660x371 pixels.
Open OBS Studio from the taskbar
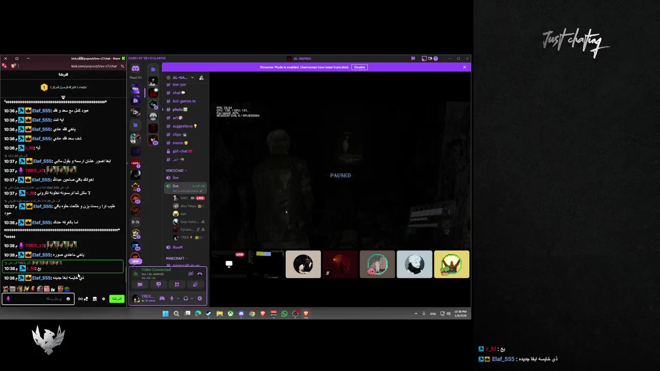point(295,313)
